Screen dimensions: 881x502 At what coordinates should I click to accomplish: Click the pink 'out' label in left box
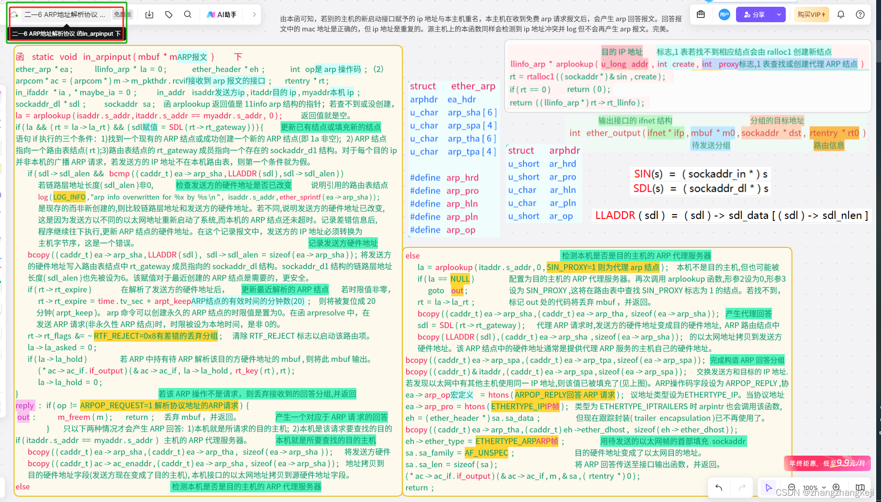click(x=23, y=417)
